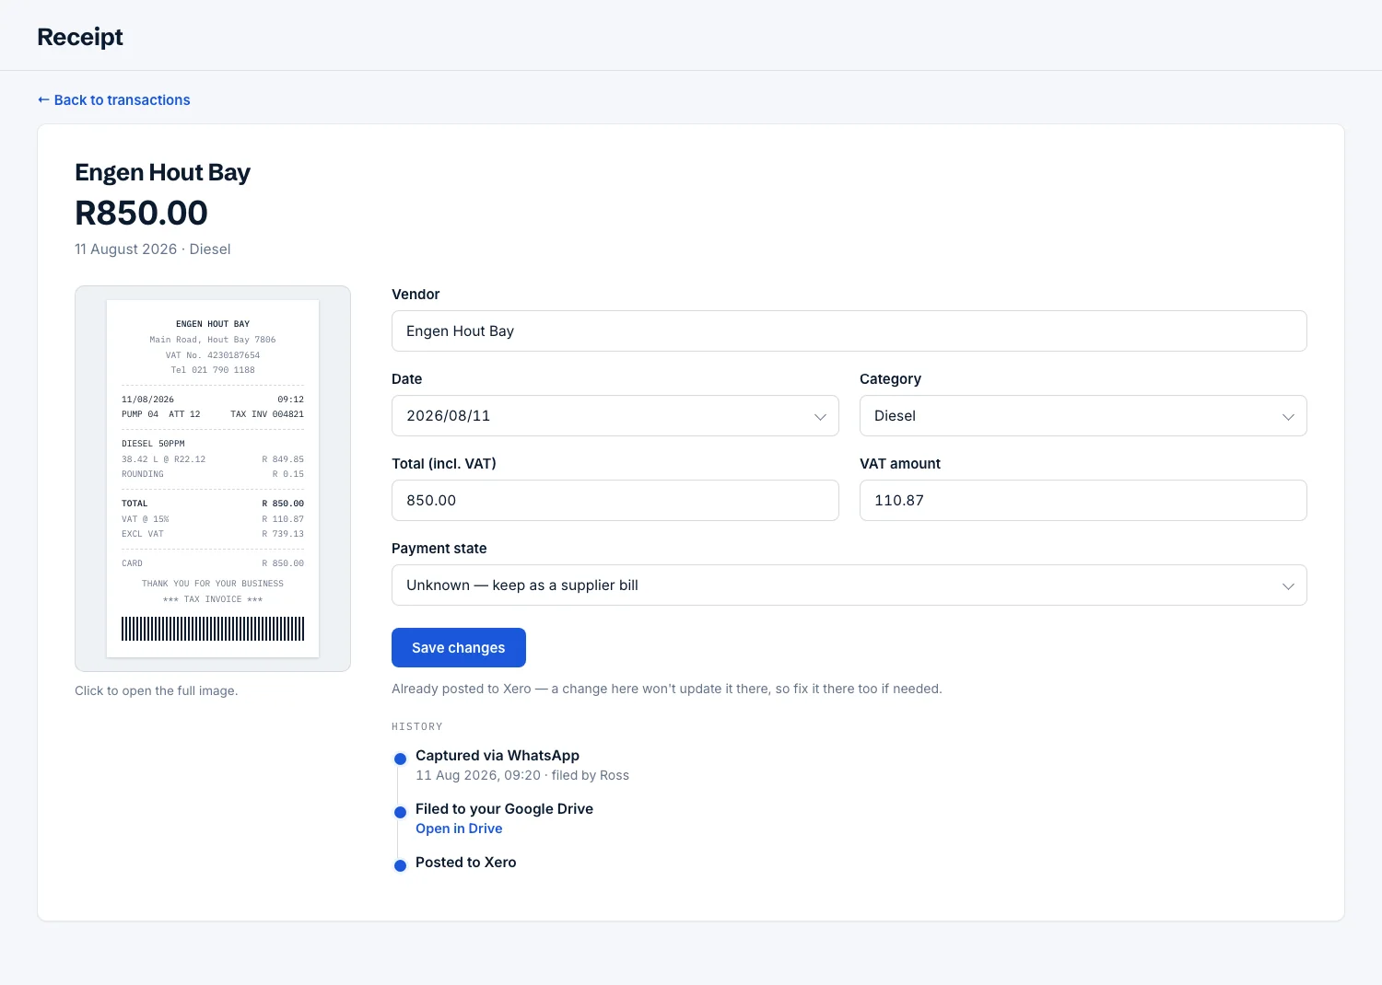Select the Receipt page title
The image size is (1382, 985).
point(80,37)
